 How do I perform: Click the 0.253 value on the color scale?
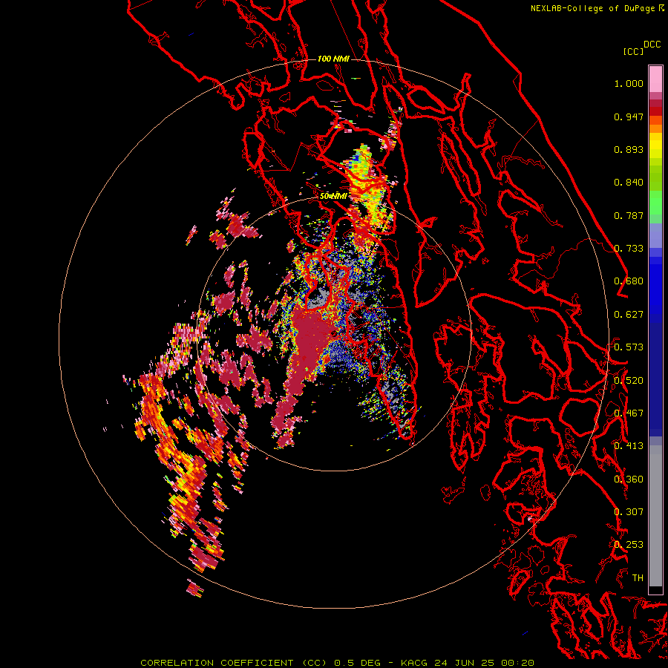(629, 545)
